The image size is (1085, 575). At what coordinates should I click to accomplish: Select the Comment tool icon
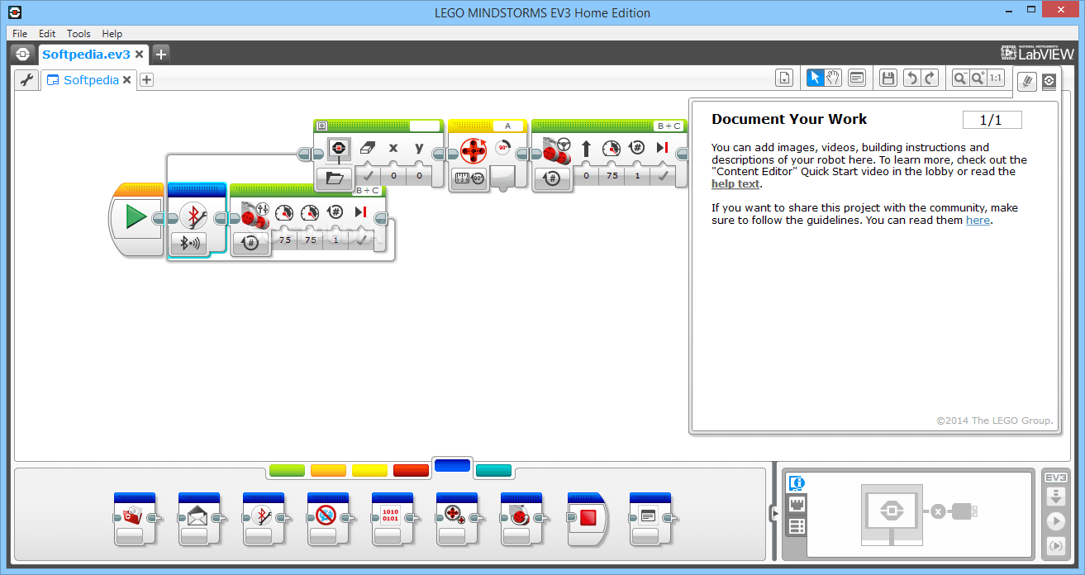pyautogui.click(x=857, y=78)
